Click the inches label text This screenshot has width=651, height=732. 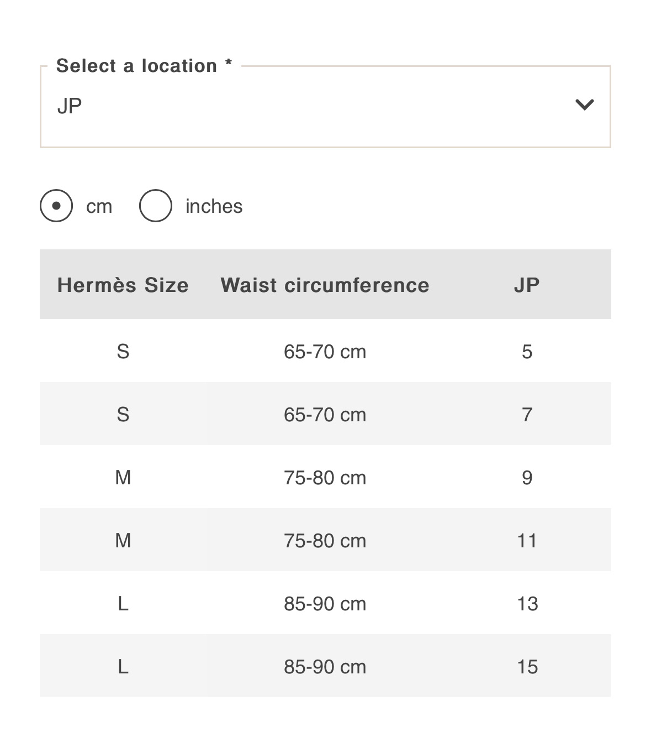pyautogui.click(x=214, y=206)
